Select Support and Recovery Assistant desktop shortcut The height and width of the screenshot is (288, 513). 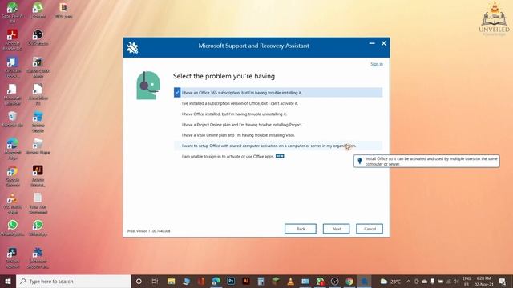pyautogui.click(x=38, y=258)
